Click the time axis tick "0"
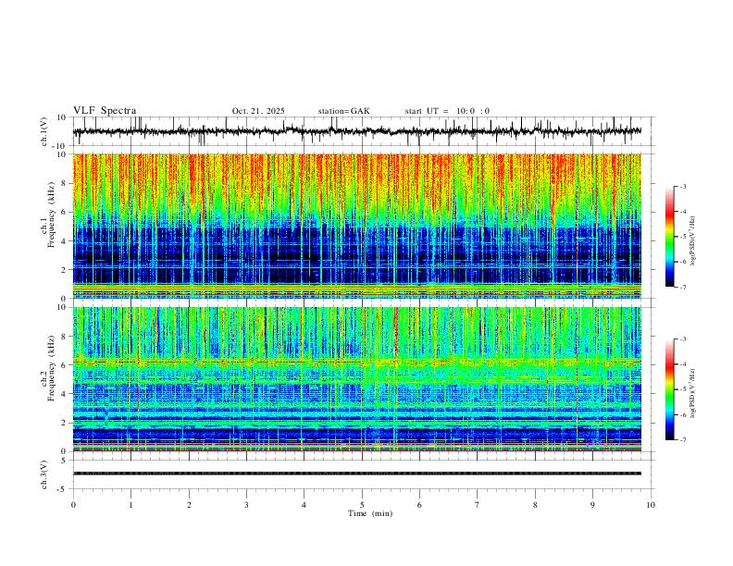Viewport: 733px width, 566px height. [x=73, y=505]
